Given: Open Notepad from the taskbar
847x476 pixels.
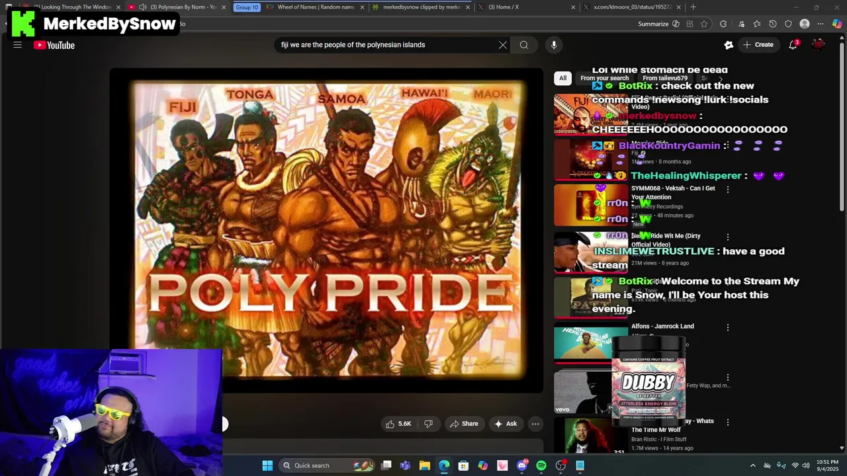Looking at the screenshot, I should [x=580, y=465].
